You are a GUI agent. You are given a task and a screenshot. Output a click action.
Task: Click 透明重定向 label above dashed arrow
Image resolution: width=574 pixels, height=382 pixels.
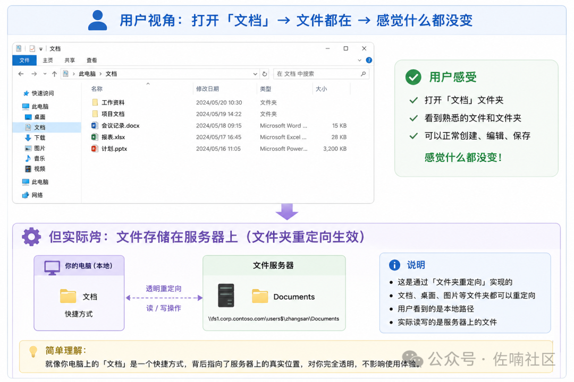coord(164,289)
